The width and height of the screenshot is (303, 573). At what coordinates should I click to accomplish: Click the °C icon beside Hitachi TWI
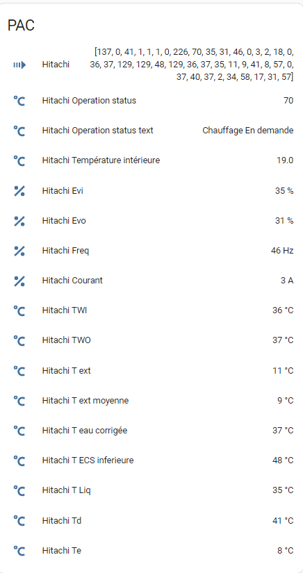click(x=19, y=310)
